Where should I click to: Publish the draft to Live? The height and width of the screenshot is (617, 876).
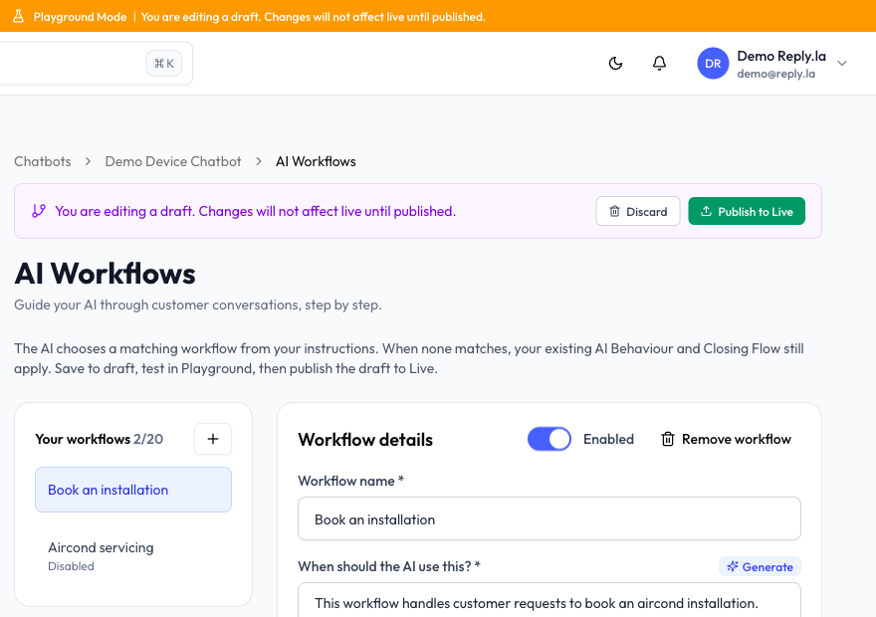pos(747,211)
